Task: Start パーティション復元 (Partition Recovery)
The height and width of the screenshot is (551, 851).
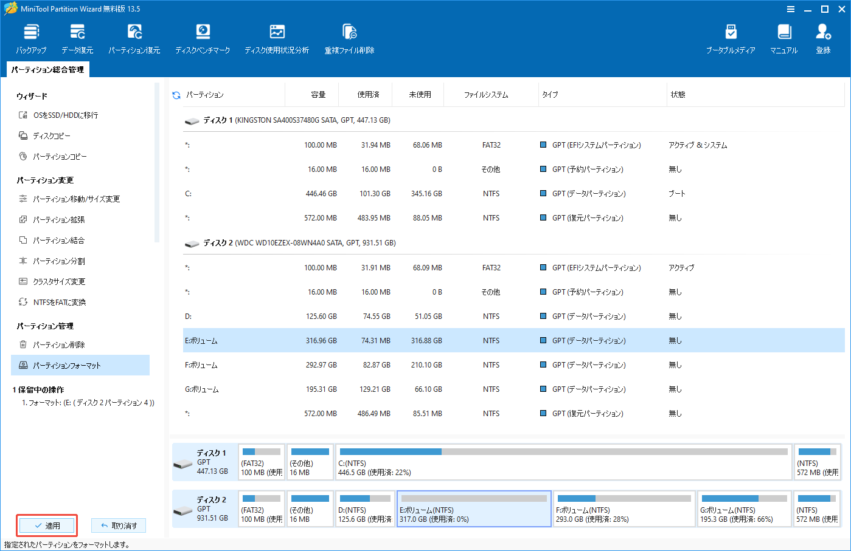Action: click(x=134, y=38)
